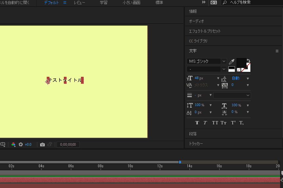Click the font size icon
This screenshot has height=188, width=283.
pos(190,78)
